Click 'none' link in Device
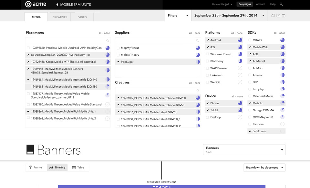 point(240,96)
